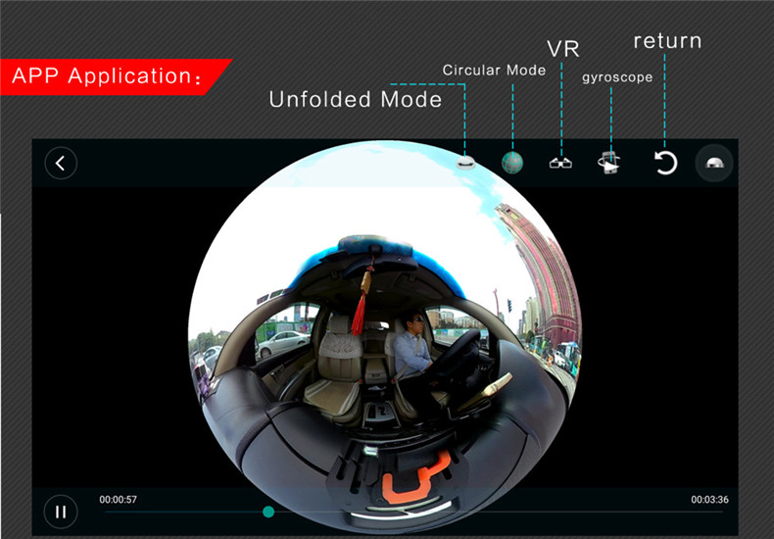Pause the video playback
774x539 pixels.
click(x=61, y=512)
